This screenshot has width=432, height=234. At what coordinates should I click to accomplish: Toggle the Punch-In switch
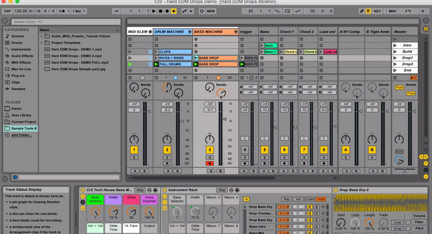pos(277,11)
